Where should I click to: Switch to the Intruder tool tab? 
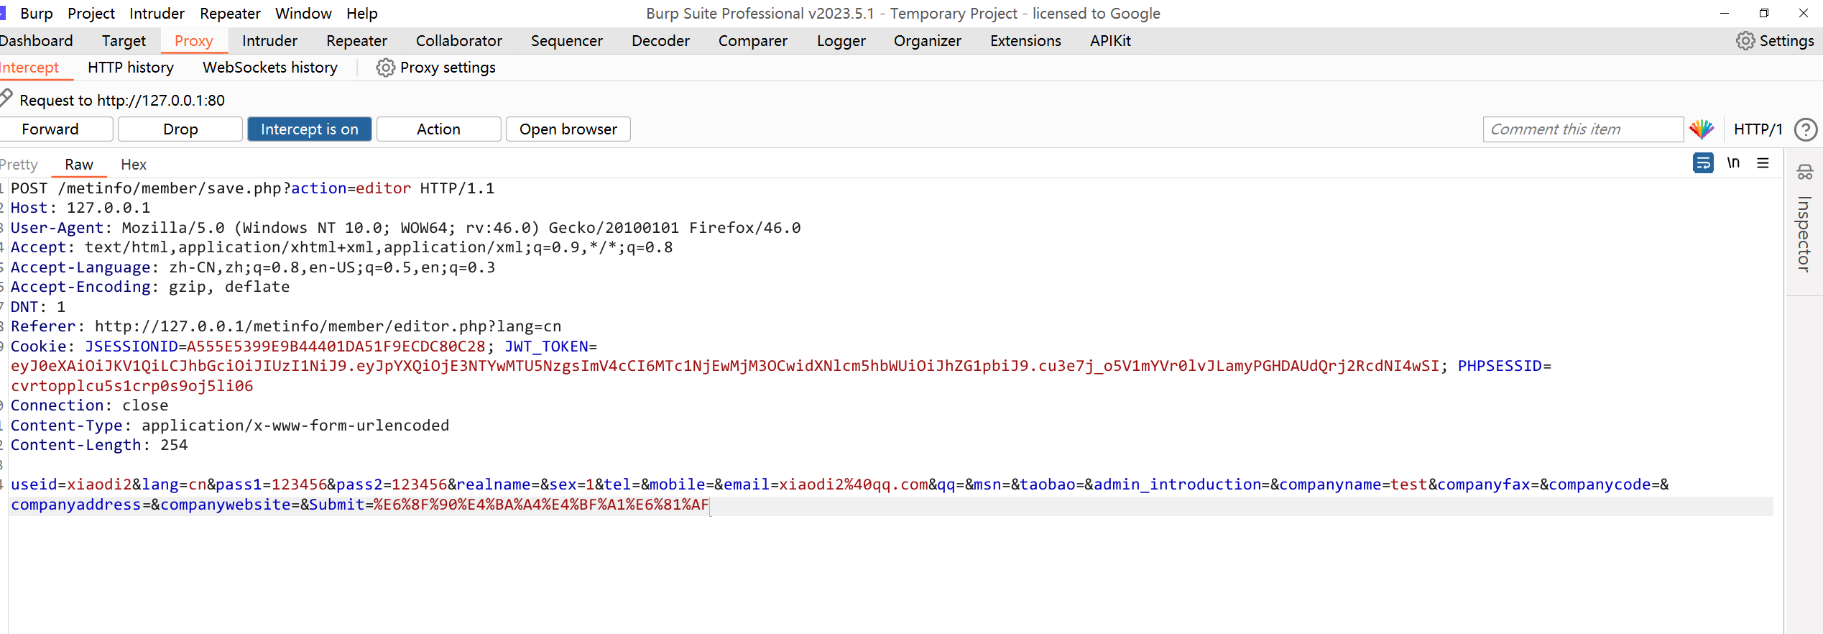click(269, 41)
